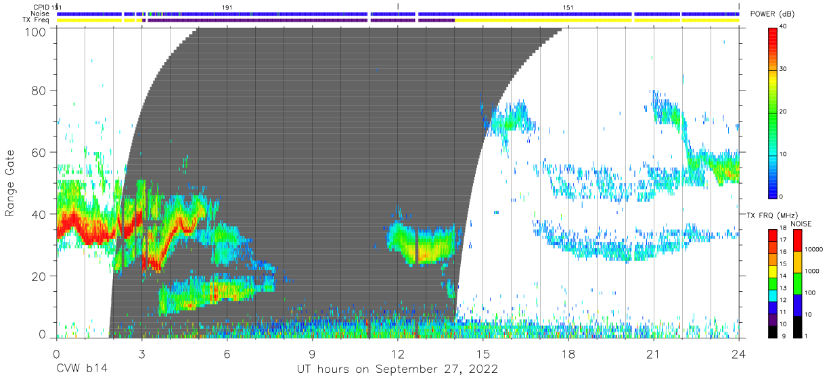Click the 'CVW b14' text
Screen dimensions: 831x383
[x=83, y=369]
